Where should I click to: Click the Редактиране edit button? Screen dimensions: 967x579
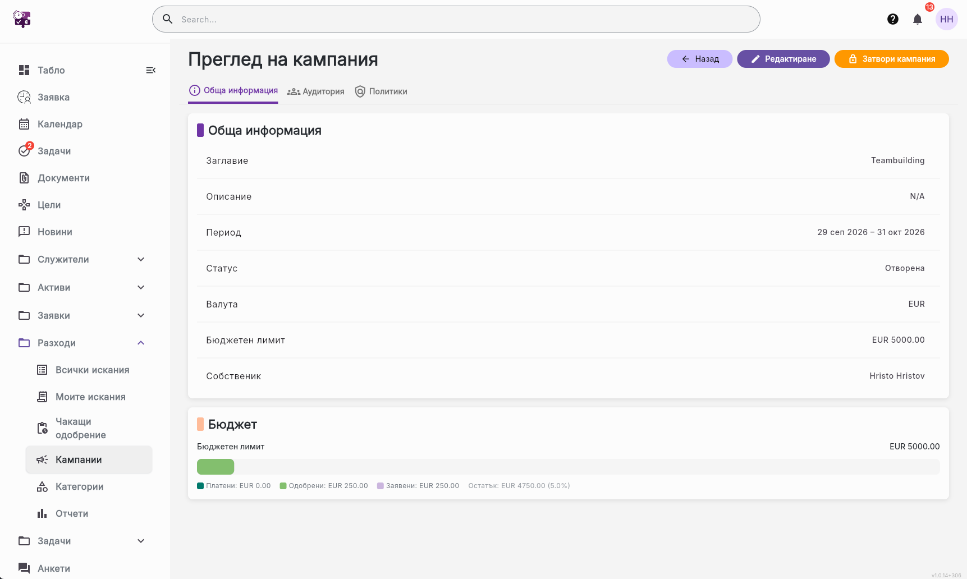click(783, 59)
